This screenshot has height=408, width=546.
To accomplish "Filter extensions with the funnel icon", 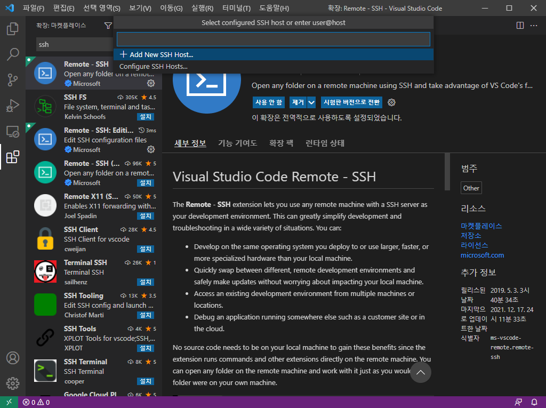I will click(x=108, y=26).
